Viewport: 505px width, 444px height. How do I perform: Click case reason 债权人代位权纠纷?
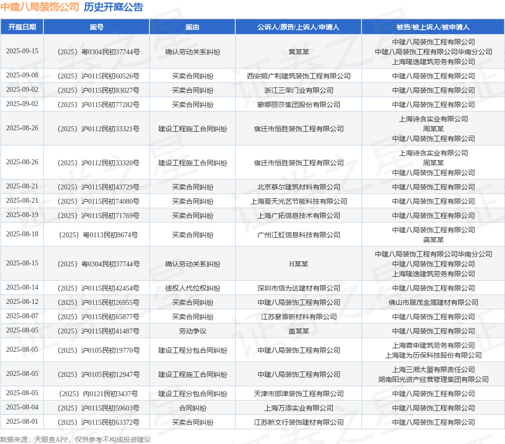[193, 288]
